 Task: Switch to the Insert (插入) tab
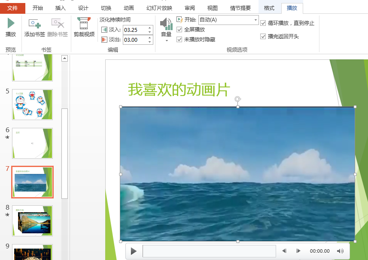tap(60, 8)
